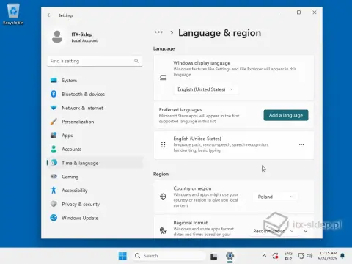Open the Recycle Bin desktop icon

click(13, 14)
